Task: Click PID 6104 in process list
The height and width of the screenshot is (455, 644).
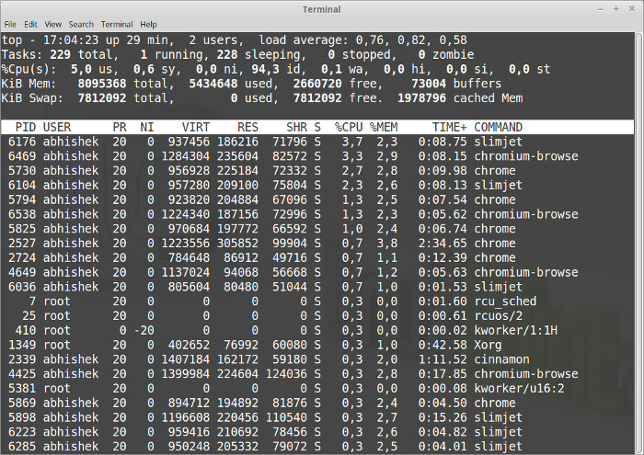Action: (x=22, y=185)
